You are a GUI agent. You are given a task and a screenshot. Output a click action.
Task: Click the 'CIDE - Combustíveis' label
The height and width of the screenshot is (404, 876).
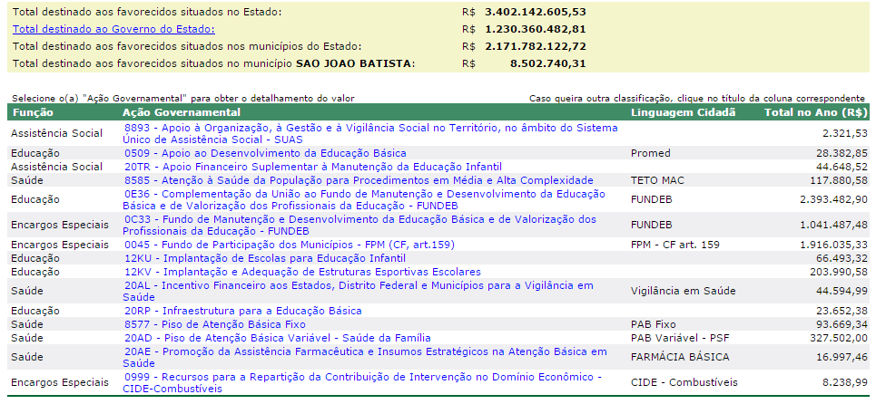pyautogui.click(x=684, y=383)
